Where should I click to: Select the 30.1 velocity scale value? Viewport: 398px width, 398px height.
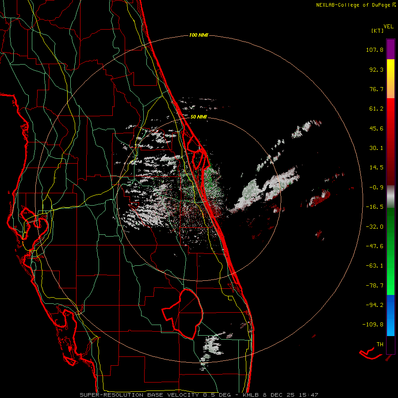[x=376, y=148]
